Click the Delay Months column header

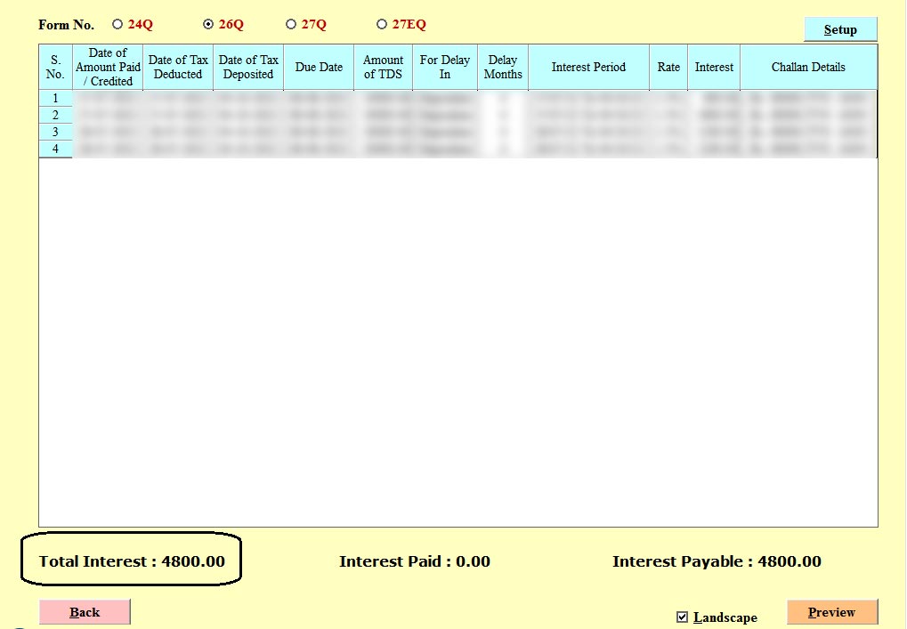coord(503,68)
